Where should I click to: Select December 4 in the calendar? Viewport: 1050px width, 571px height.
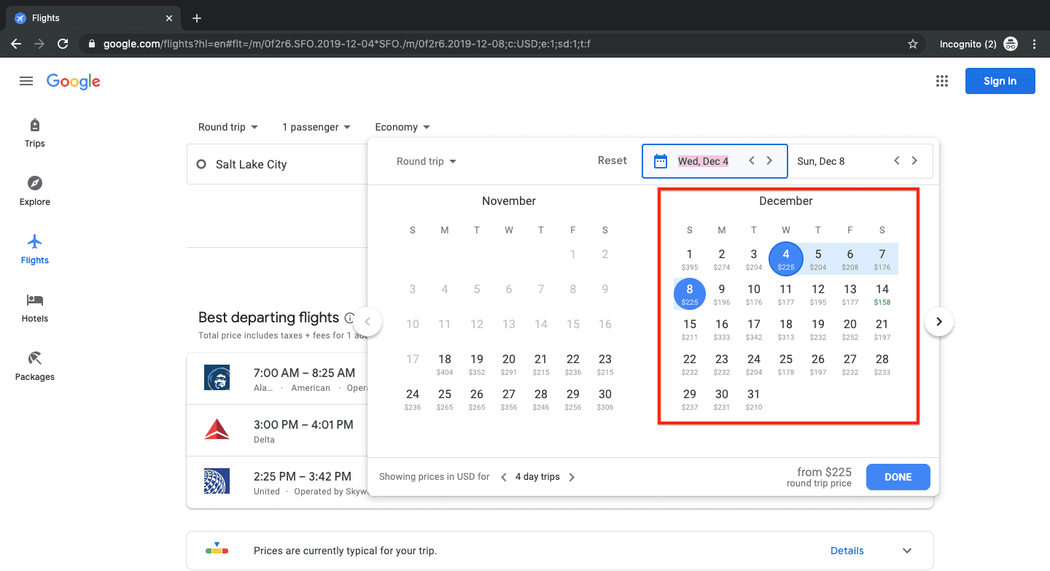[786, 258]
